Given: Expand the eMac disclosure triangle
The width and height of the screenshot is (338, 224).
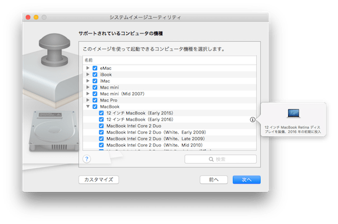Looking at the screenshot, I should pyautogui.click(x=88, y=68).
